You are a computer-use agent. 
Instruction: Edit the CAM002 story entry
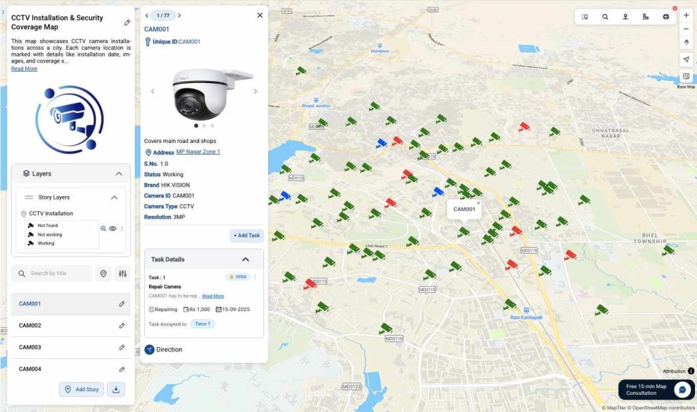pos(122,326)
